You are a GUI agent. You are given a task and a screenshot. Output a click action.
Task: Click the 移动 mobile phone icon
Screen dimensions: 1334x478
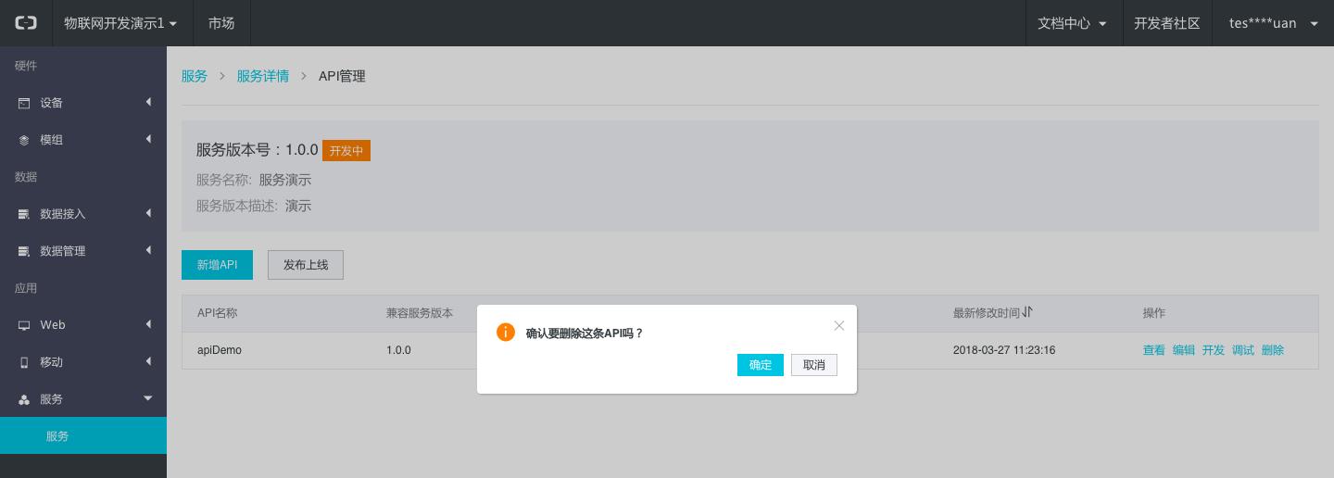[24, 362]
